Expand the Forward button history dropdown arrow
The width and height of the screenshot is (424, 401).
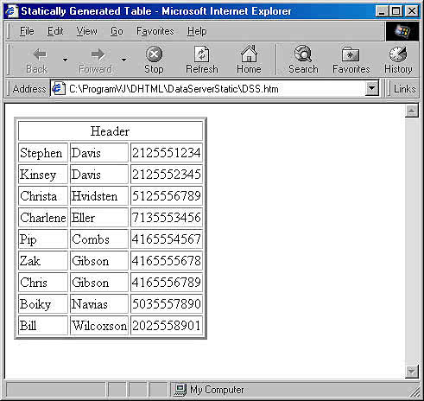click(123, 60)
